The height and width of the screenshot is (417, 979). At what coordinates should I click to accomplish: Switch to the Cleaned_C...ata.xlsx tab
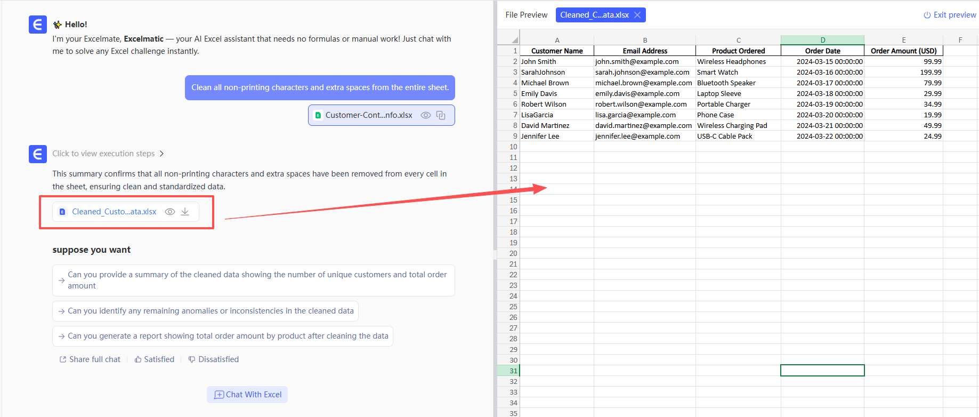[x=594, y=15]
